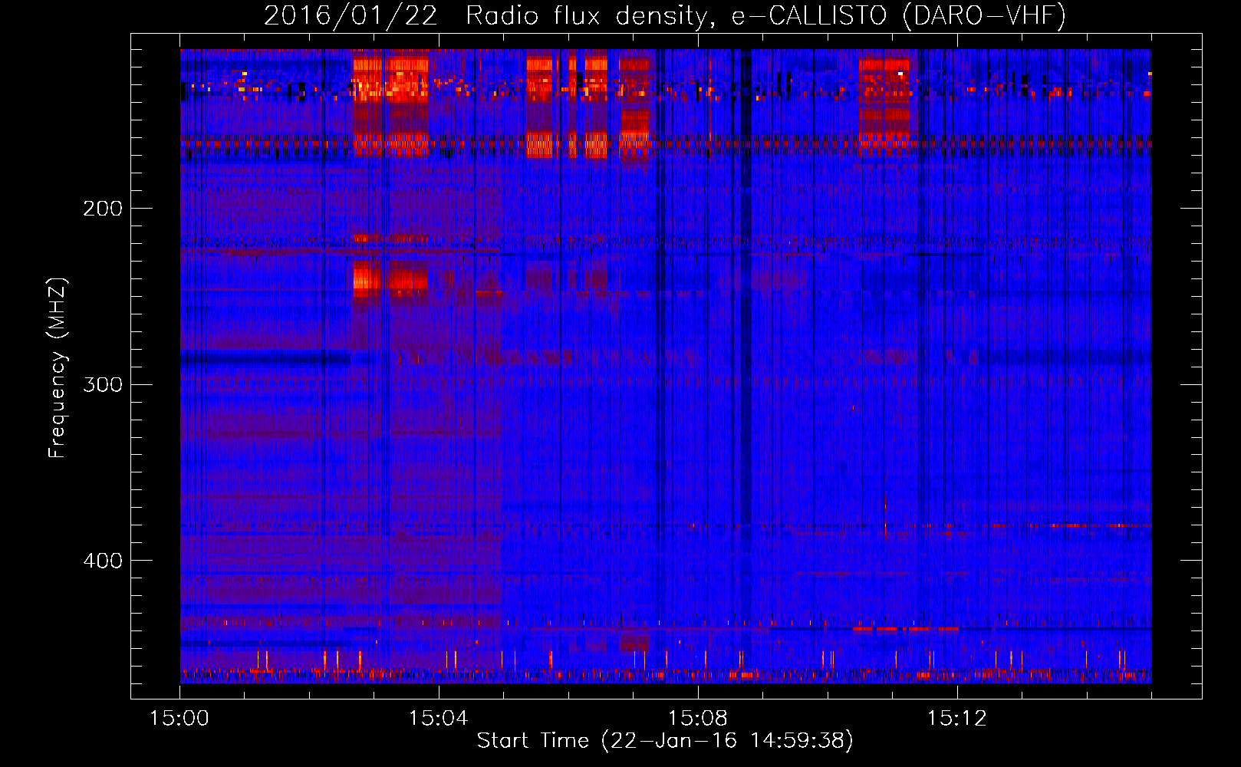This screenshot has width=1241, height=767.
Task: Click the 'Frequency (MHZ)' axis label
Action: [x=58, y=367]
